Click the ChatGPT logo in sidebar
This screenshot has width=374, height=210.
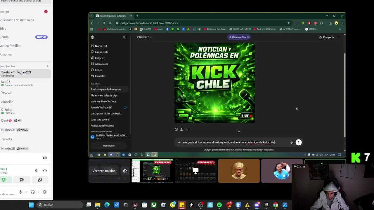(93, 37)
